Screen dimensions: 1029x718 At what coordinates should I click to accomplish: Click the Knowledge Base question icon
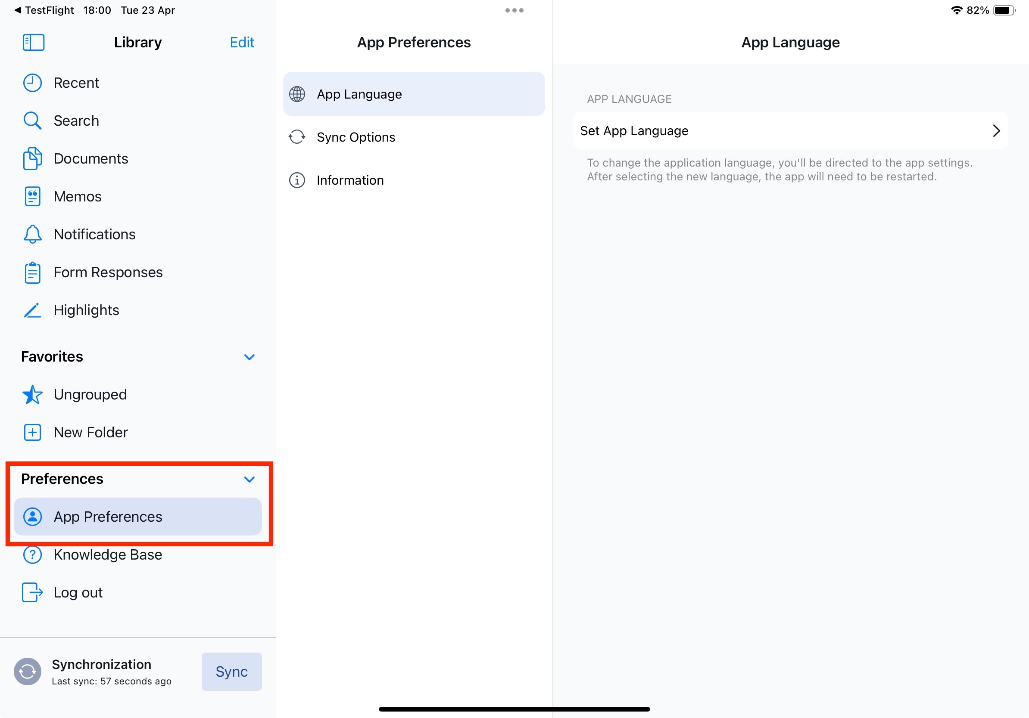click(32, 554)
